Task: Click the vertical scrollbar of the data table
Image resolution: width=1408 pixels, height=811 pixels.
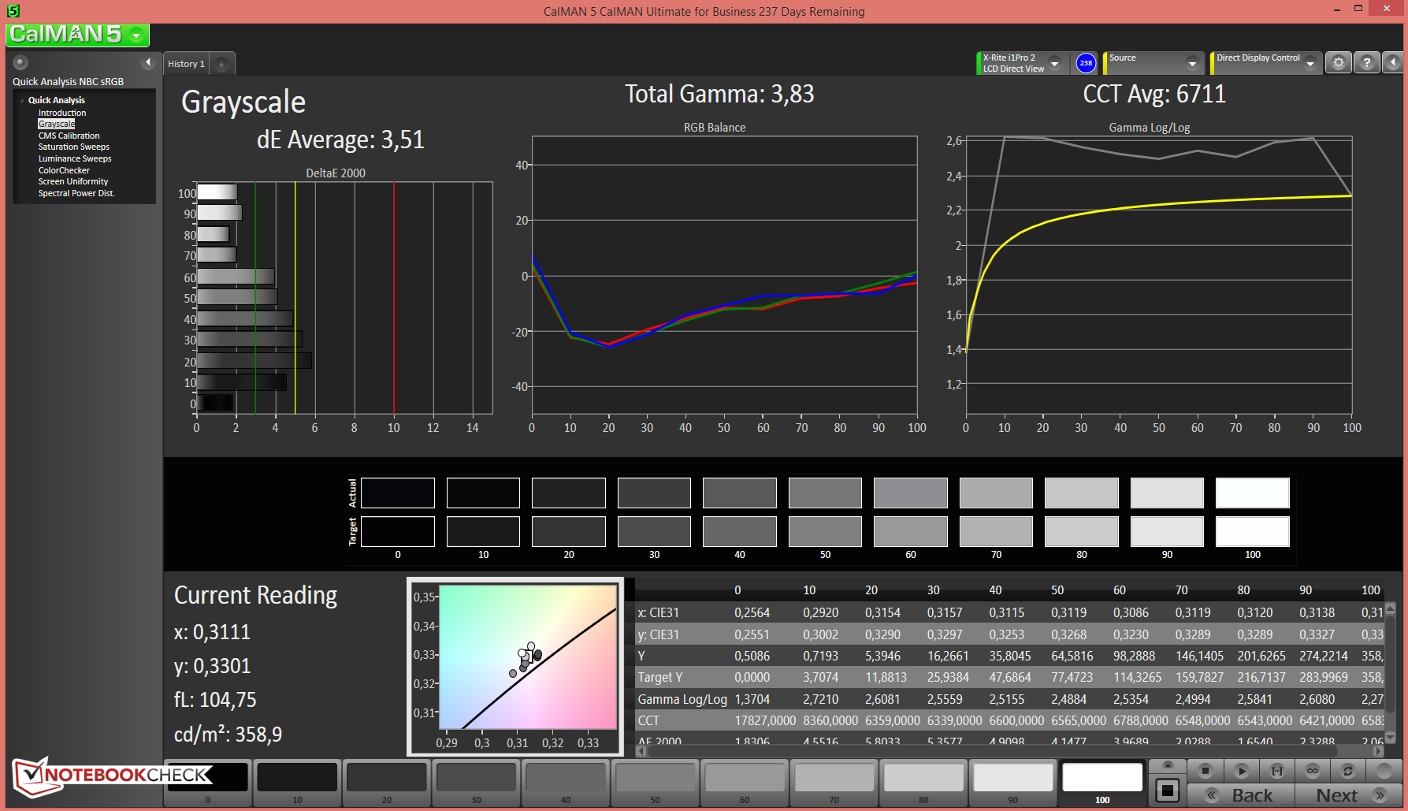Action: (1391, 672)
